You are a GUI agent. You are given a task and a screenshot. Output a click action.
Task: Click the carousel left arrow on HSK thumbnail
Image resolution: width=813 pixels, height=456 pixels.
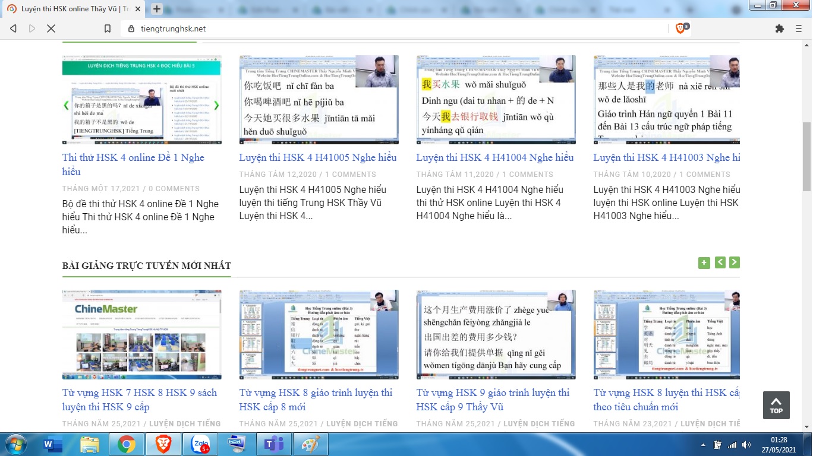coord(67,105)
